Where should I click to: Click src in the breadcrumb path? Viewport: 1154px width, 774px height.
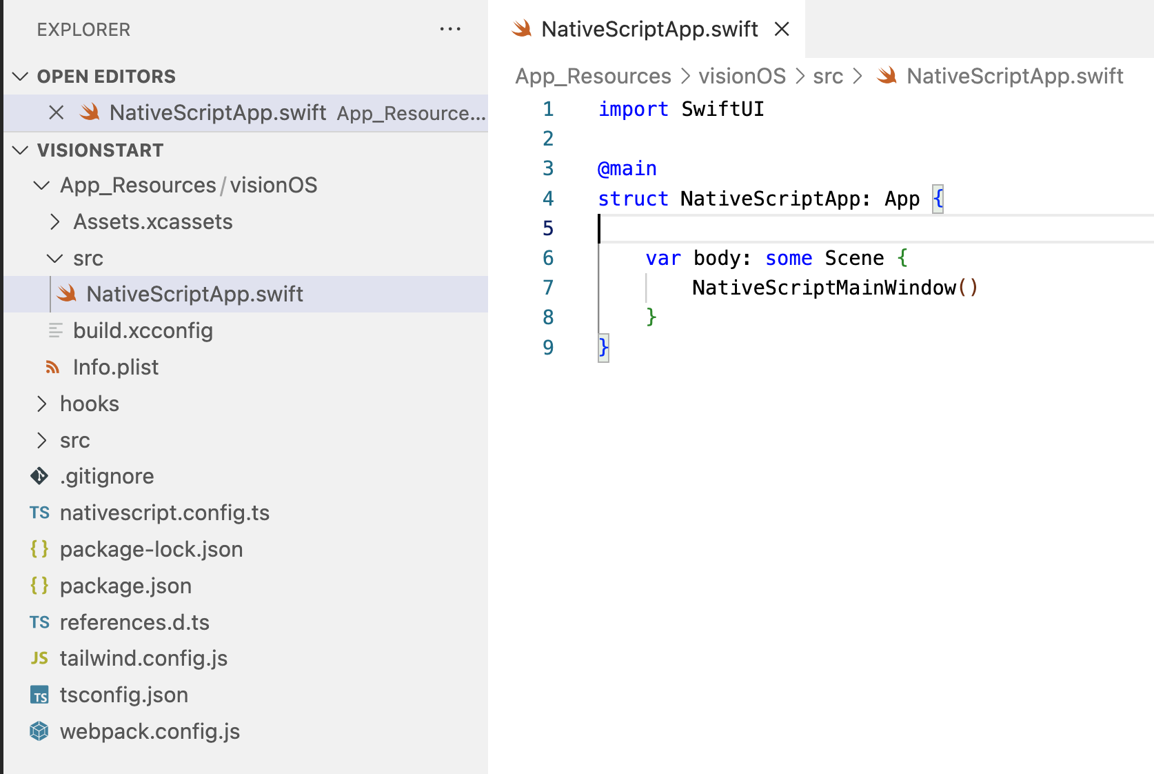pos(829,76)
